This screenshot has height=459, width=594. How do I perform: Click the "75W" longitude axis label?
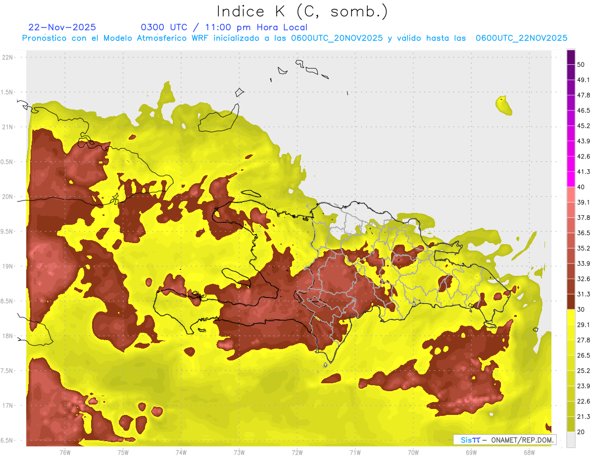click(x=123, y=453)
